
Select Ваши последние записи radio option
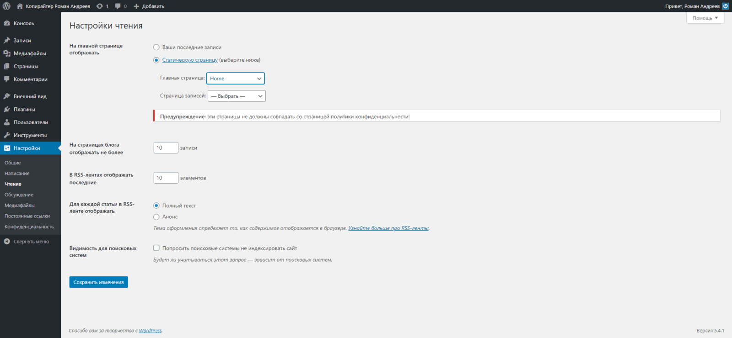point(156,47)
